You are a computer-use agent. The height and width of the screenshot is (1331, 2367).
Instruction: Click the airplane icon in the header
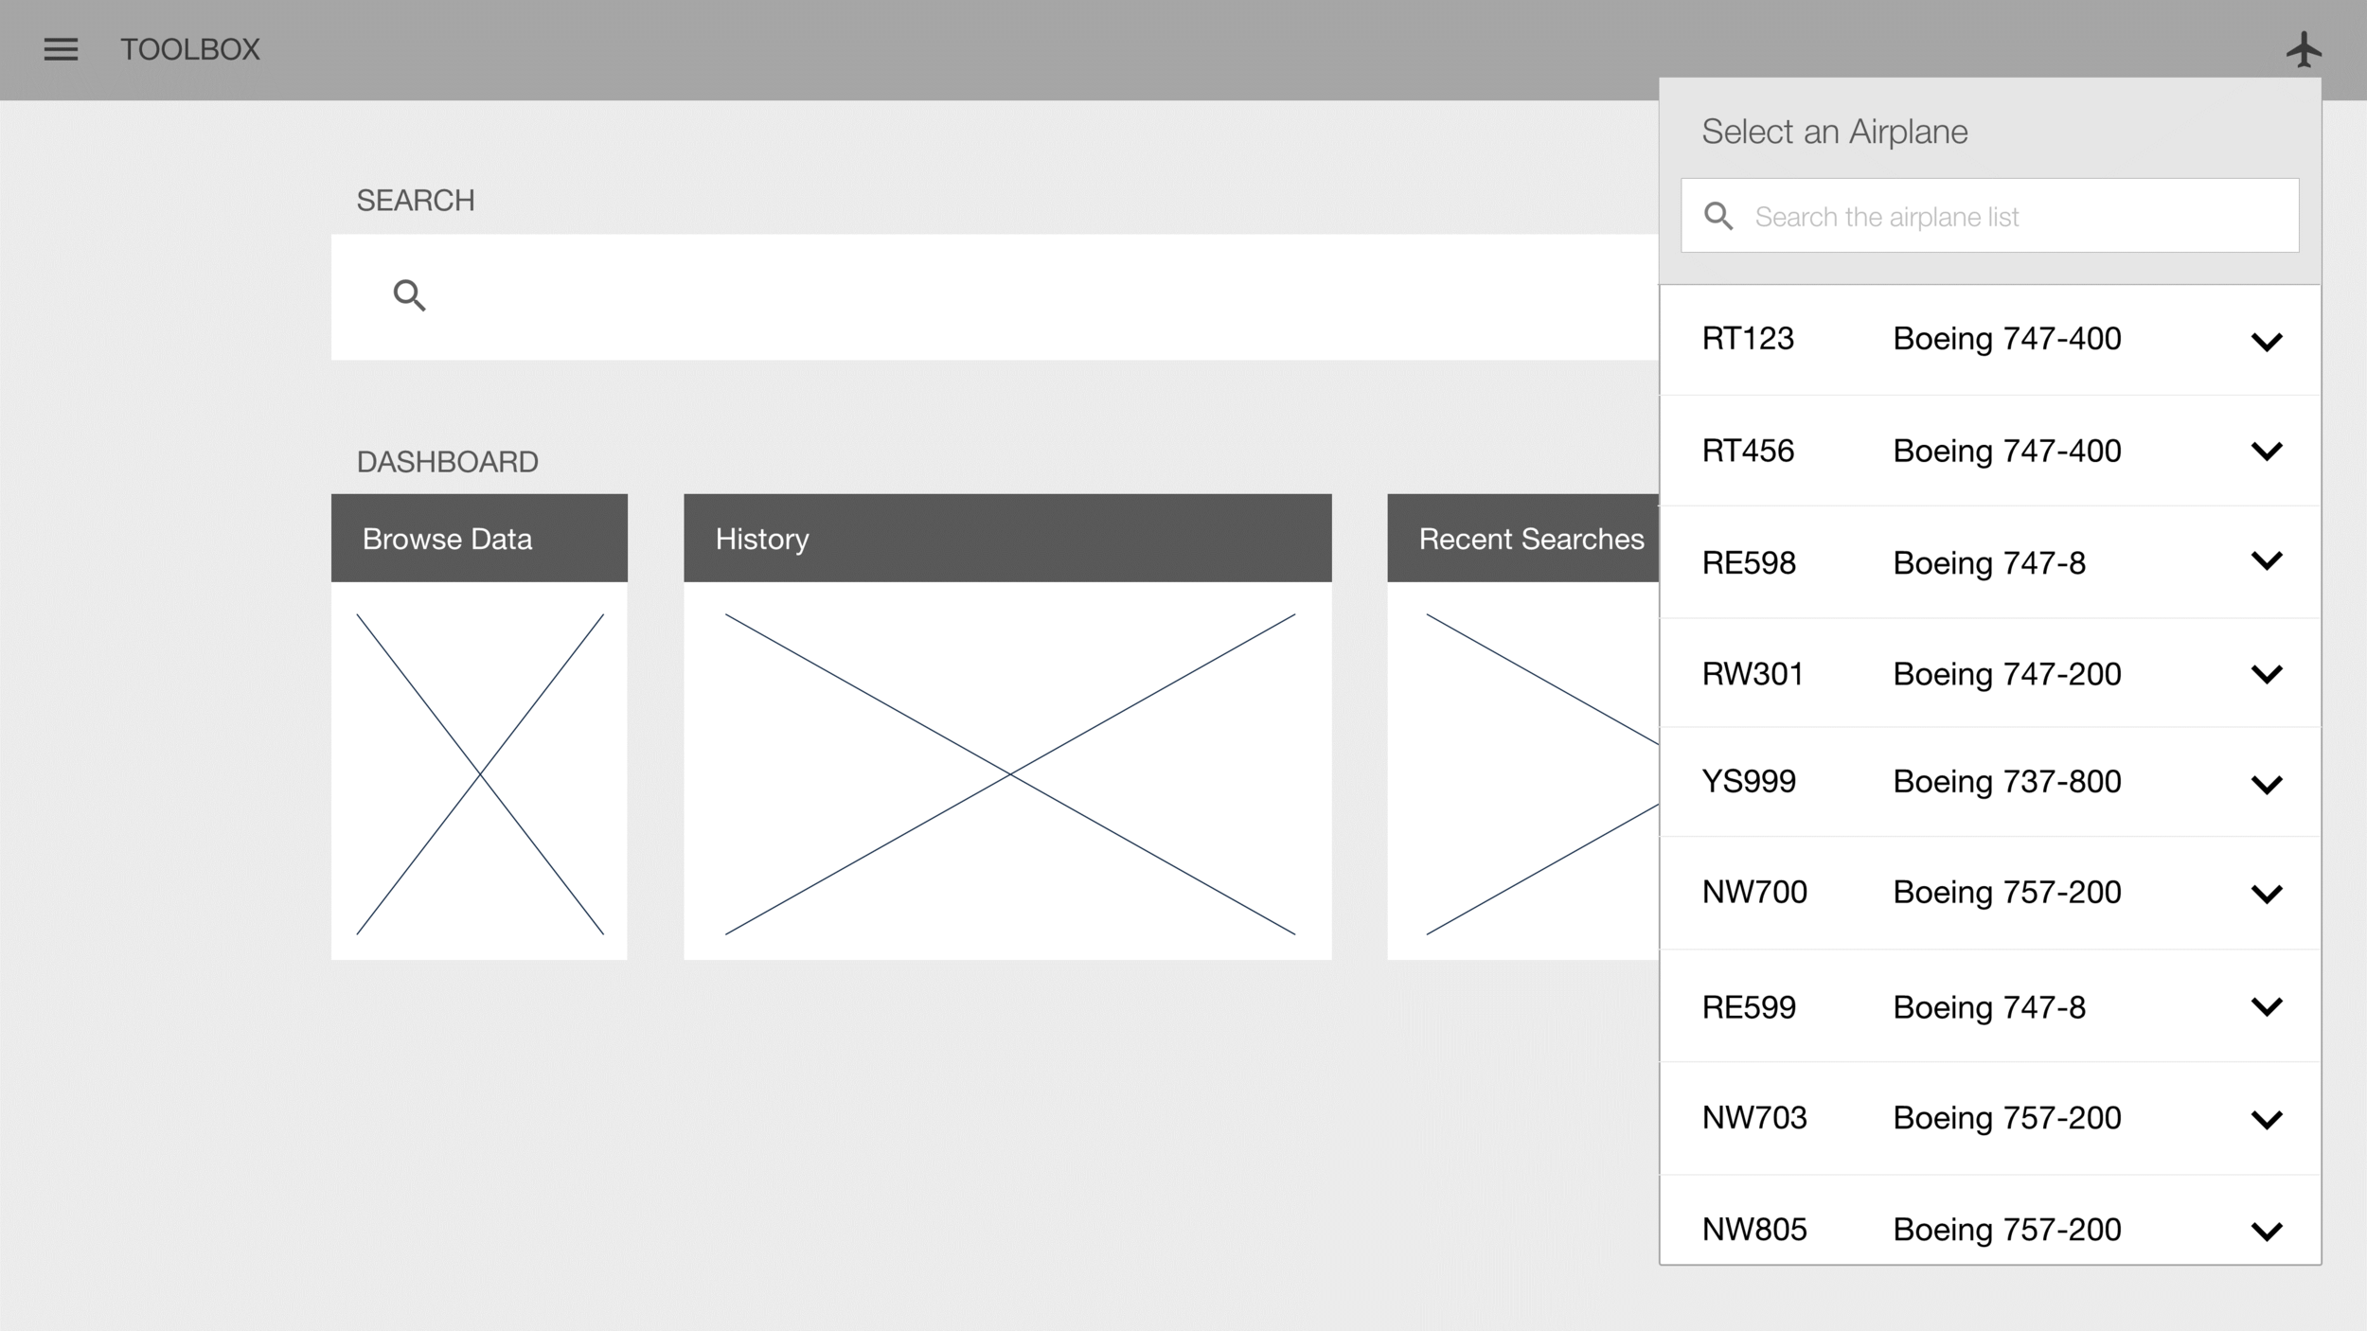pyautogui.click(x=2304, y=49)
